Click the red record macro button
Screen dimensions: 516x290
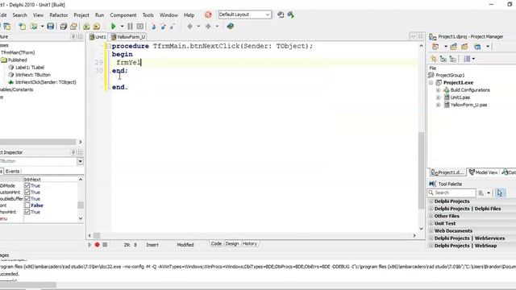[x=97, y=245]
